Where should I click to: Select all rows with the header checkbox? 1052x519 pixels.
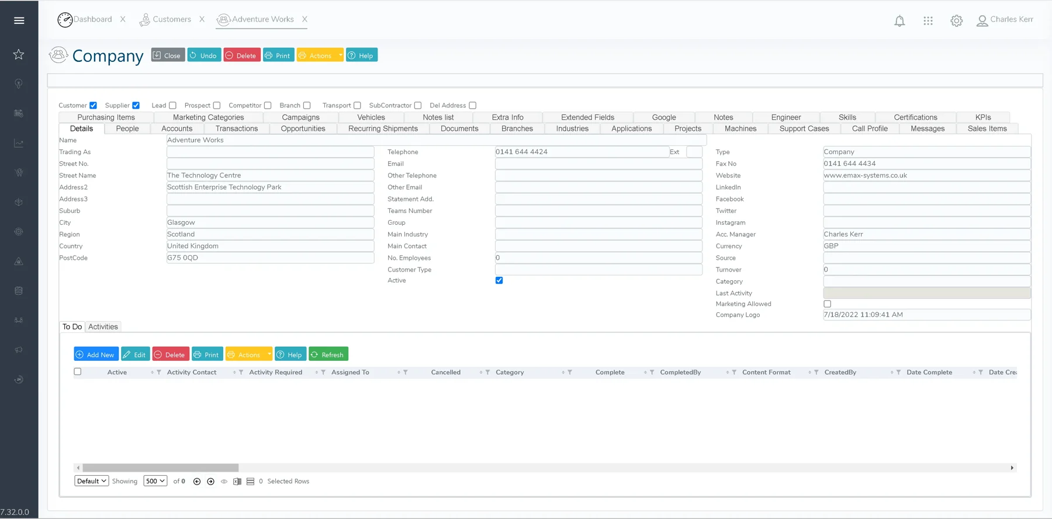coord(78,372)
